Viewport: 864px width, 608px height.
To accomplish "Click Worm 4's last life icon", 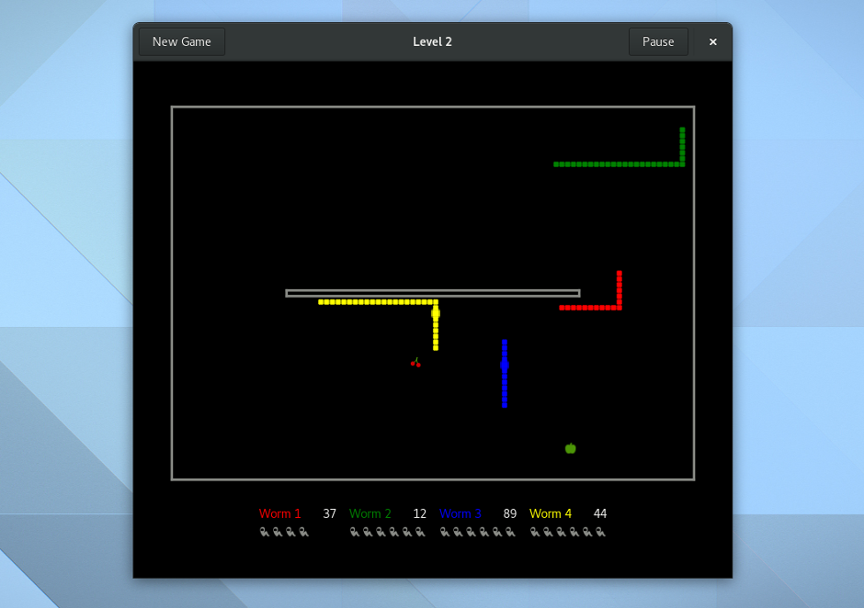I will 600,532.
